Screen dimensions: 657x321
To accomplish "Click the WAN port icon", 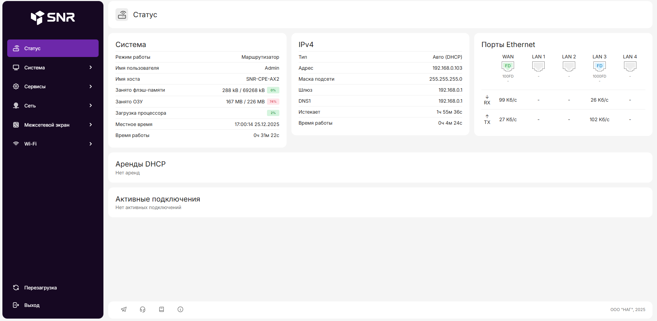I will [x=508, y=66].
